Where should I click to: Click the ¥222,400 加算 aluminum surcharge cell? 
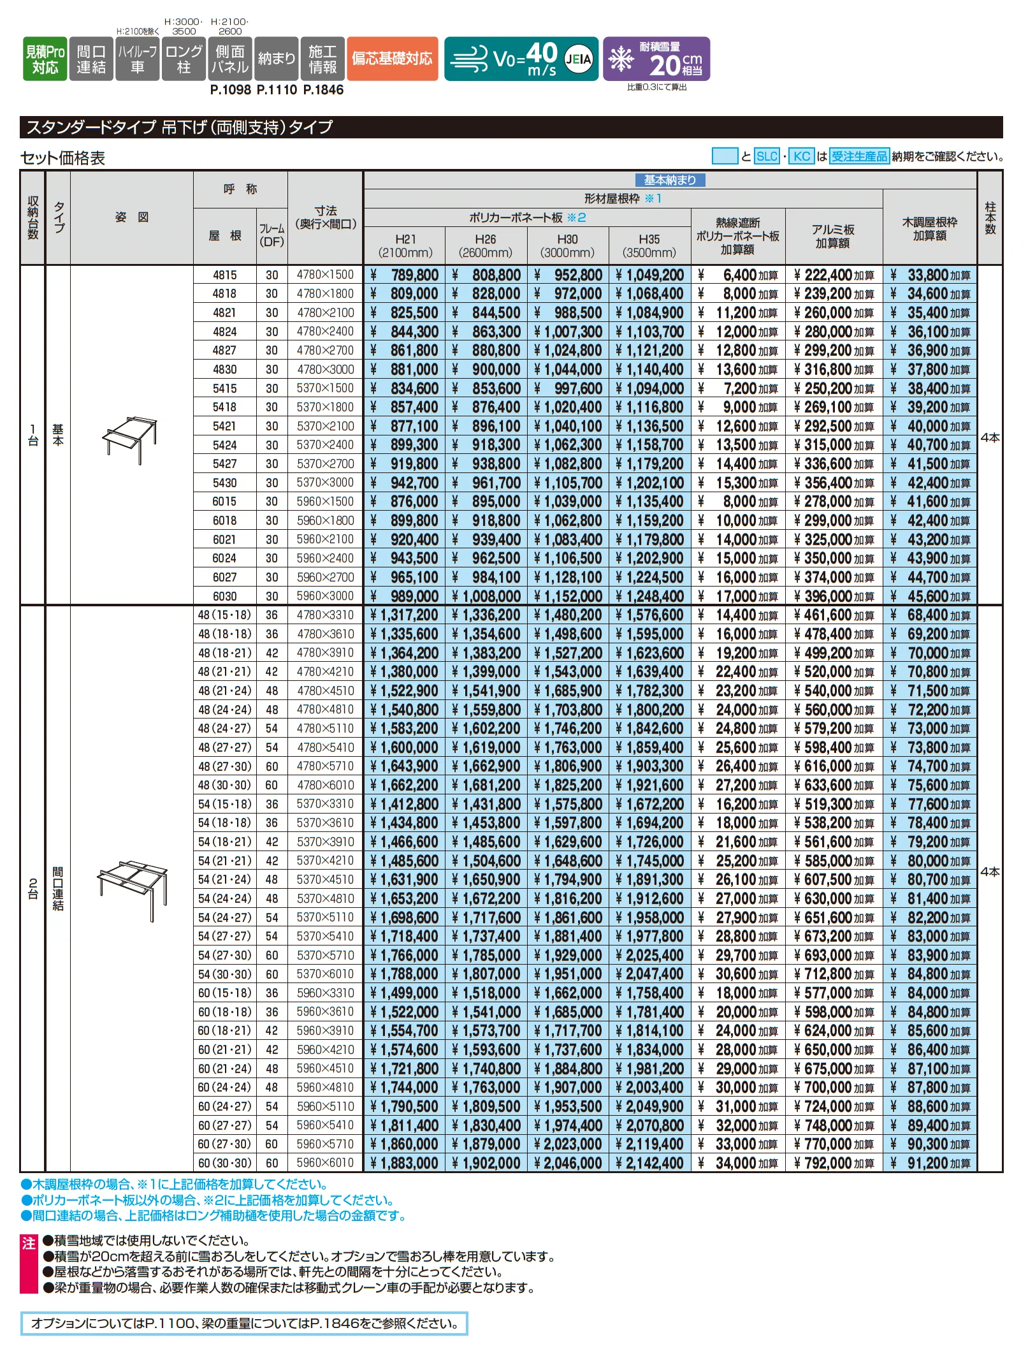tap(834, 275)
